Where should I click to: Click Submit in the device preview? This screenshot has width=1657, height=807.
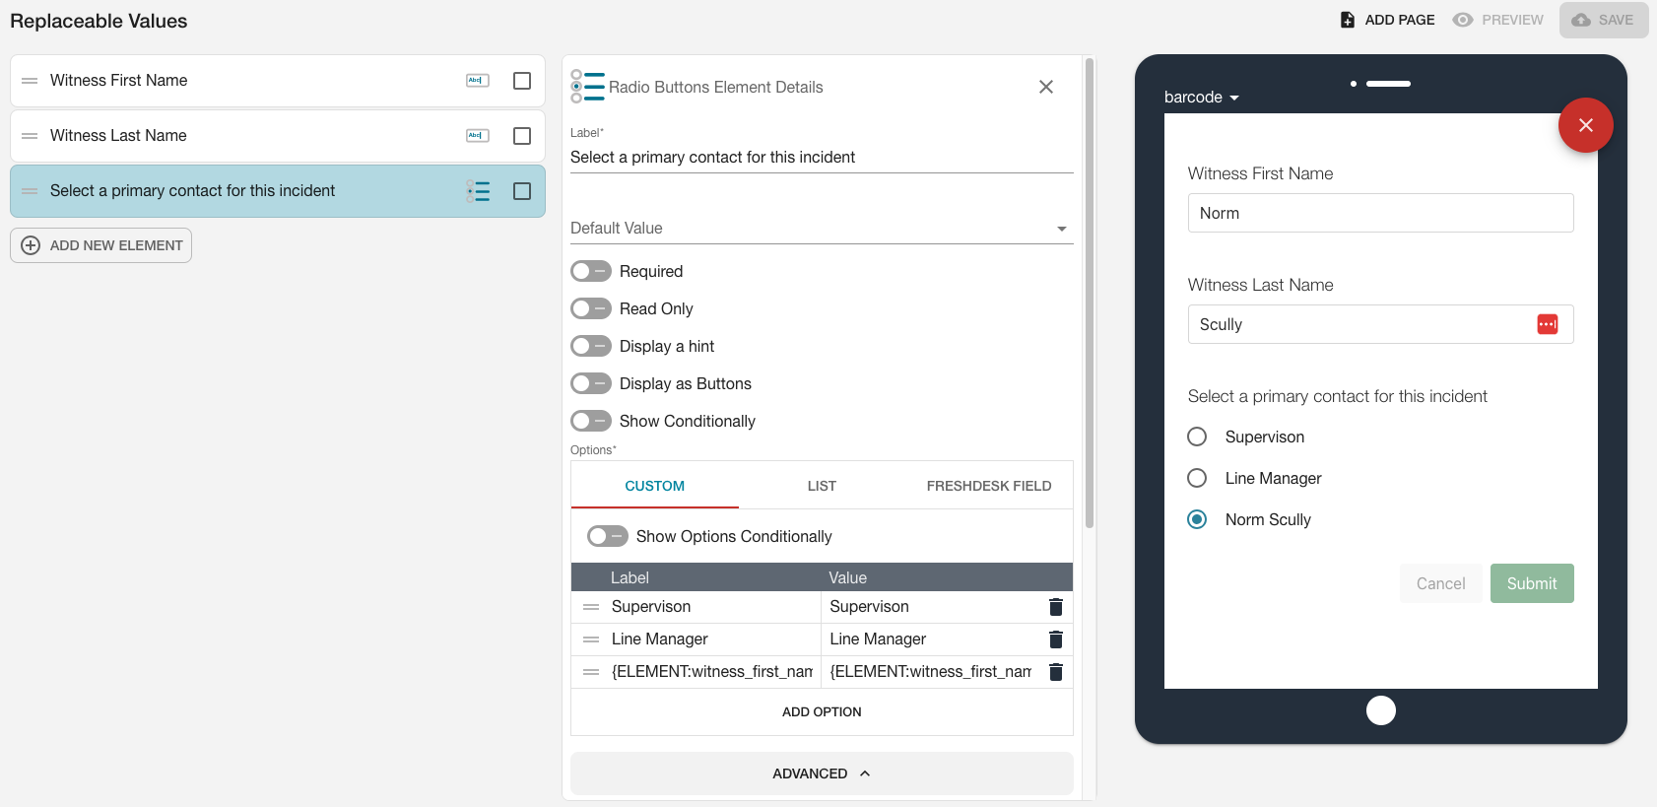coord(1532,583)
